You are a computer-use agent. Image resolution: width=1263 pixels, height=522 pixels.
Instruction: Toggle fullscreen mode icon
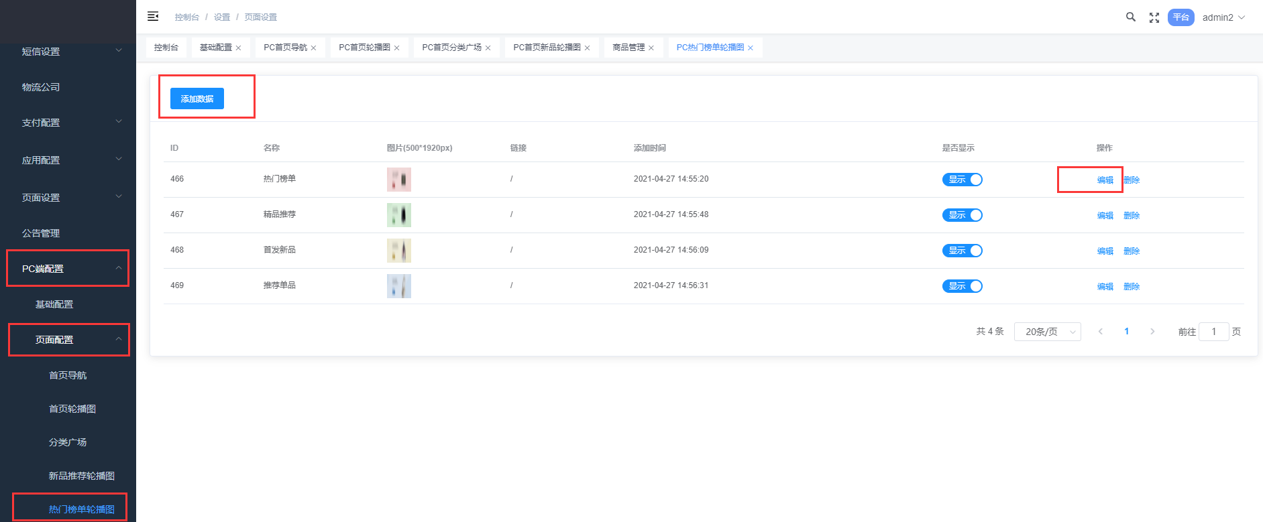[1154, 18]
